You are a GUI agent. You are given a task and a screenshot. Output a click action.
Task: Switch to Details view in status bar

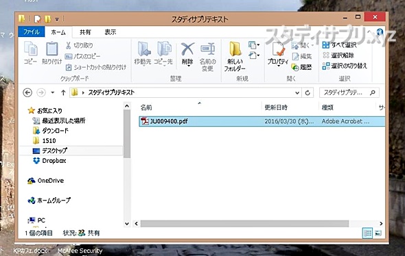[367, 233]
